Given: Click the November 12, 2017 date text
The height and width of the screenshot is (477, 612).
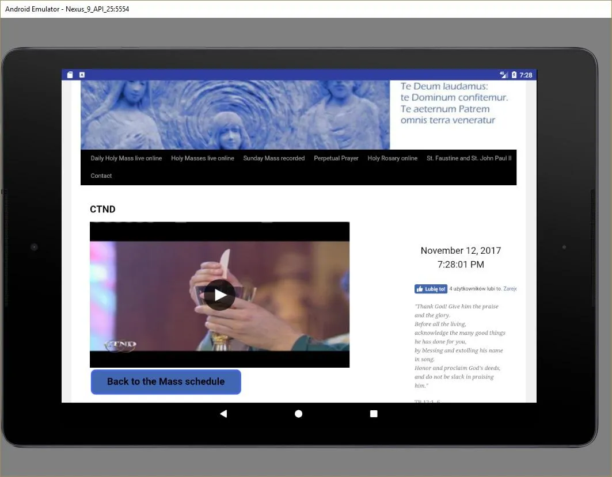Looking at the screenshot, I should (461, 250).
